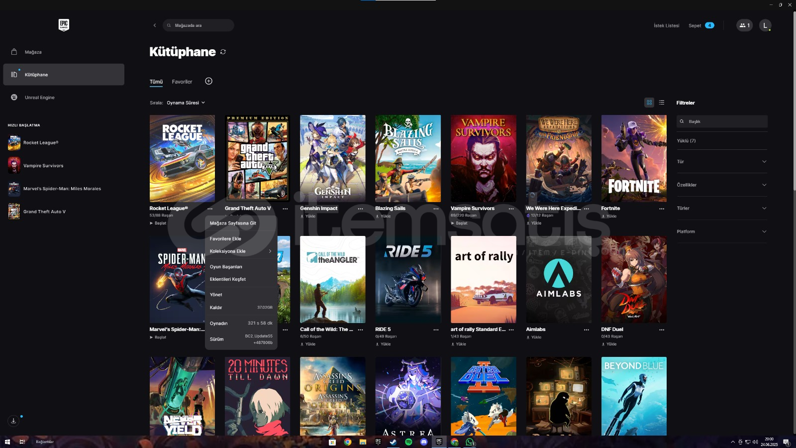796x448 pixels.
Task: Open options for Fortnite
Action: pos(662,209)
